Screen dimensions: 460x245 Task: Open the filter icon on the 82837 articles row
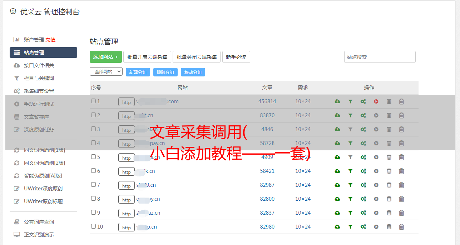pyautogui.click(x=350, y=213)
